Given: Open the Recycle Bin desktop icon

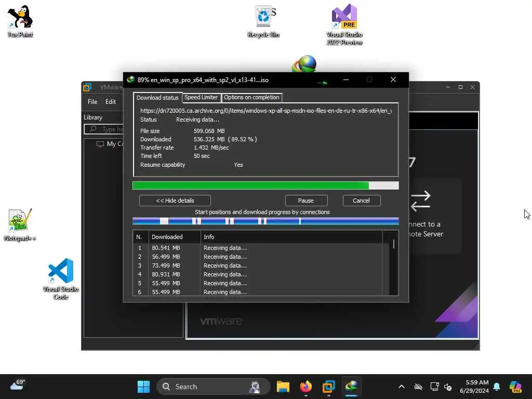Looking at the screenshot, I should click(x=263, y=21).
